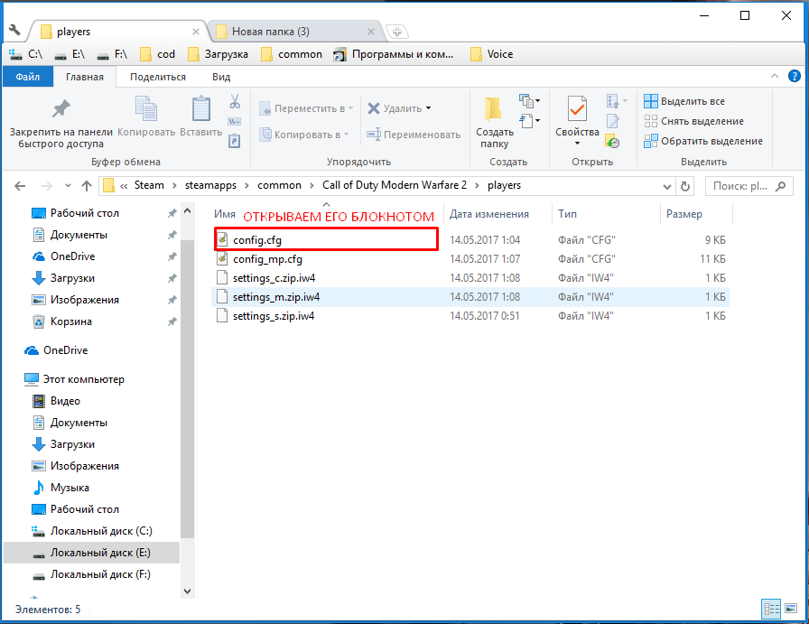Click Steam in the address path
Image resolution: width=809 pixels, height=624 pixels.
pyautogui.click(x=149, y=185)
